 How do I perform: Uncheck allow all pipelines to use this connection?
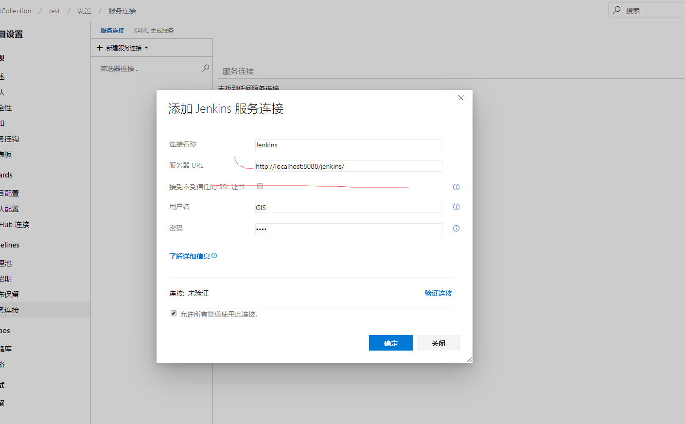[x=174, y=314]
